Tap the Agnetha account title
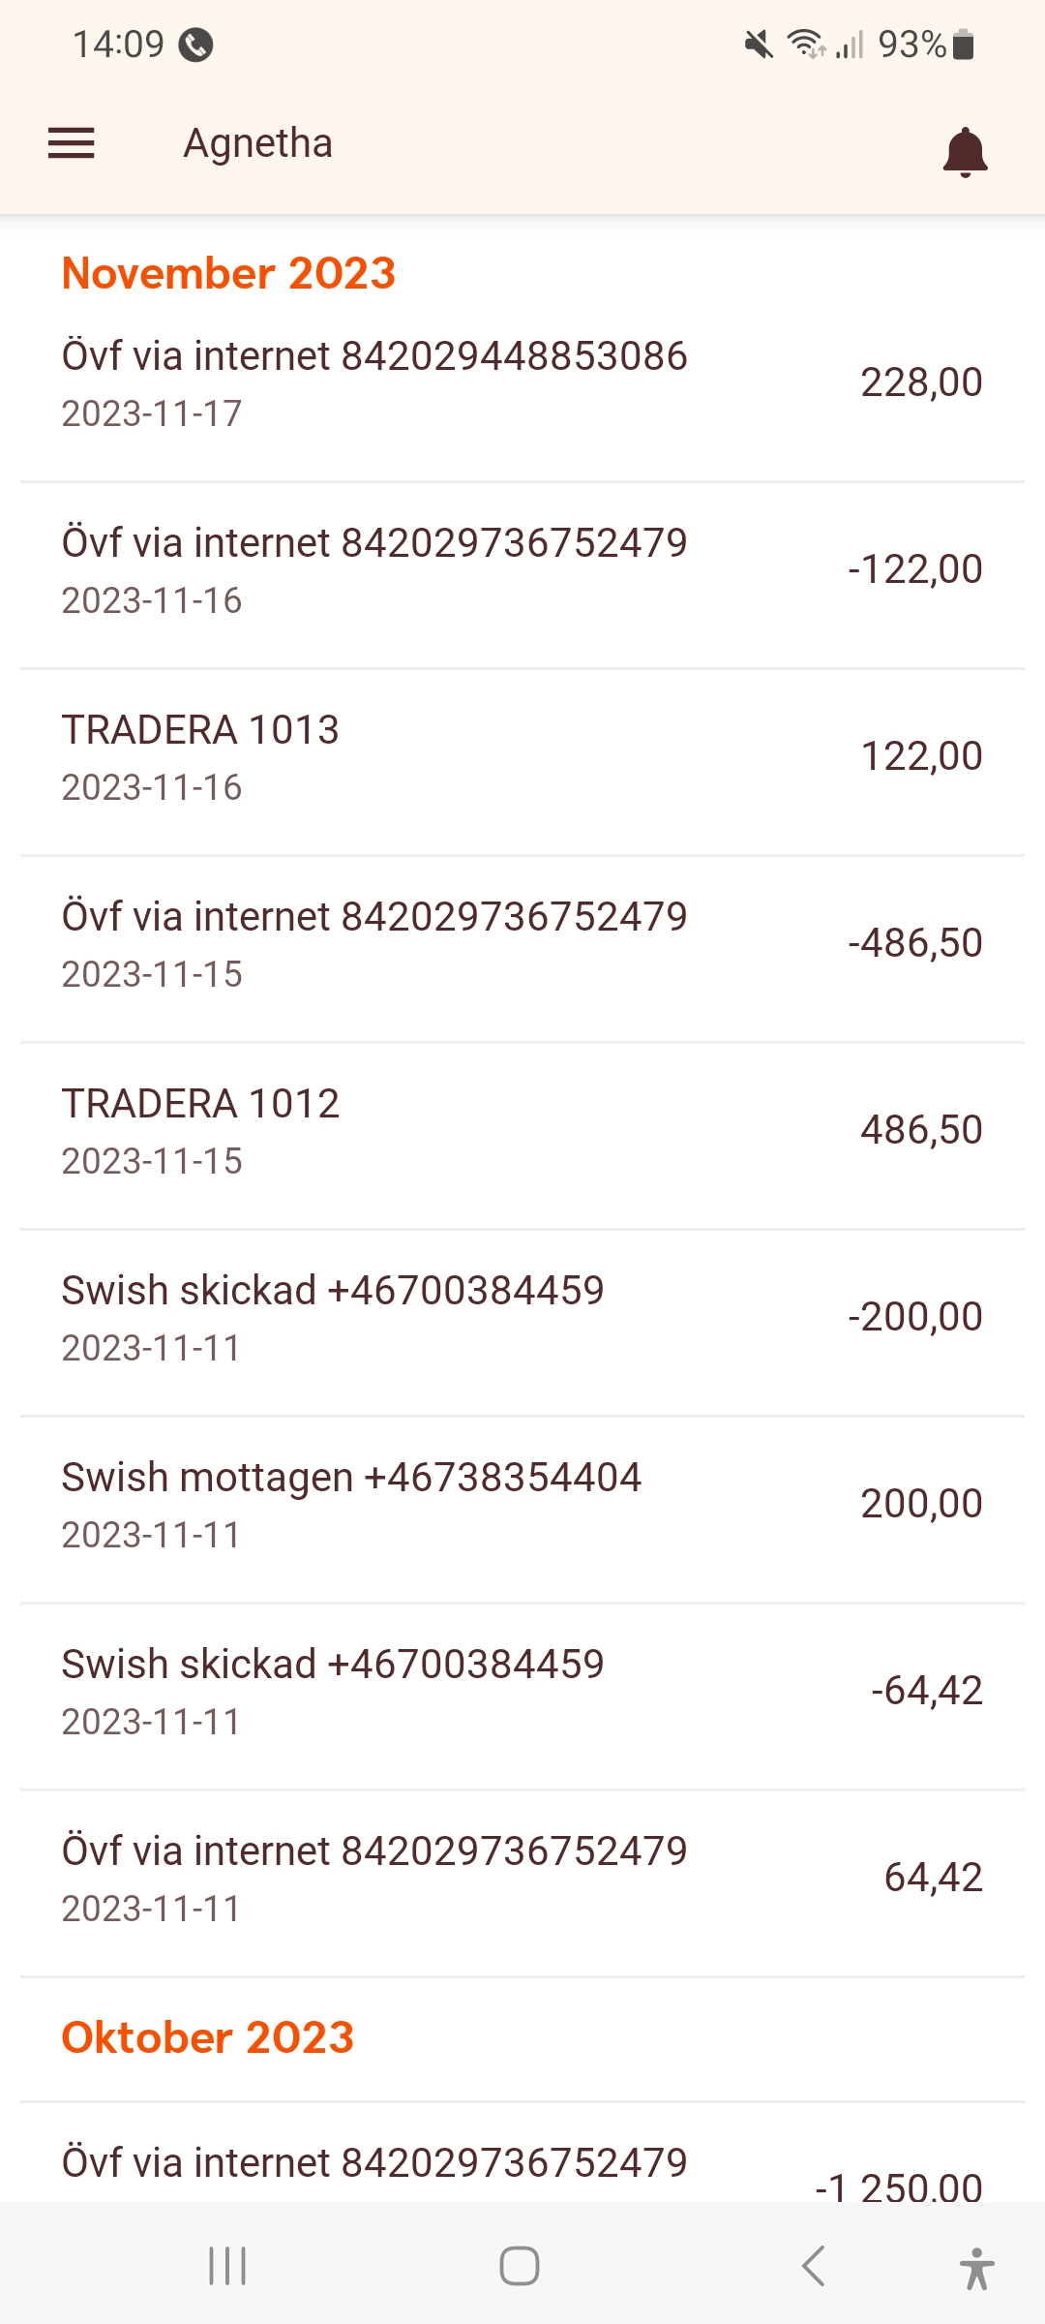Viewport: 1045px width, 2324px height. (258, 143)
